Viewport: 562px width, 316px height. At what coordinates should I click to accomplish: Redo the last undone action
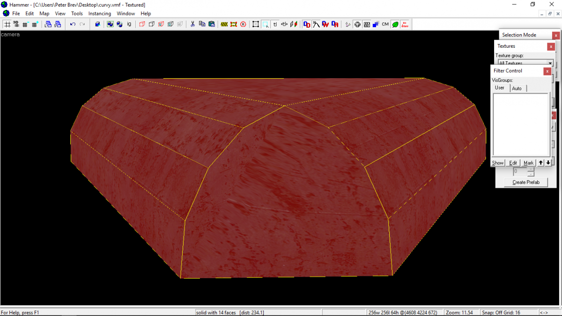(x=82, y=24)
